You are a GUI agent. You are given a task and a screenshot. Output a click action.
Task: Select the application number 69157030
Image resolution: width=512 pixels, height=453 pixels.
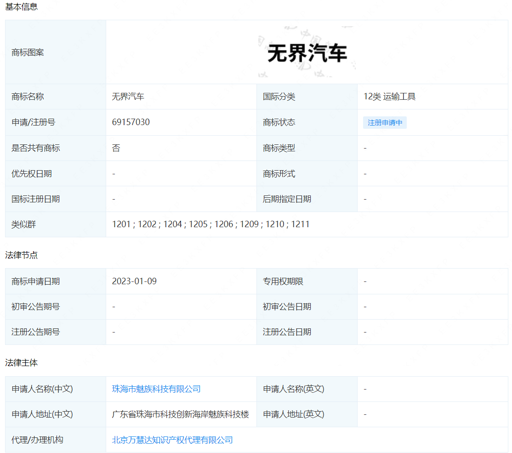tap(131, 122)
